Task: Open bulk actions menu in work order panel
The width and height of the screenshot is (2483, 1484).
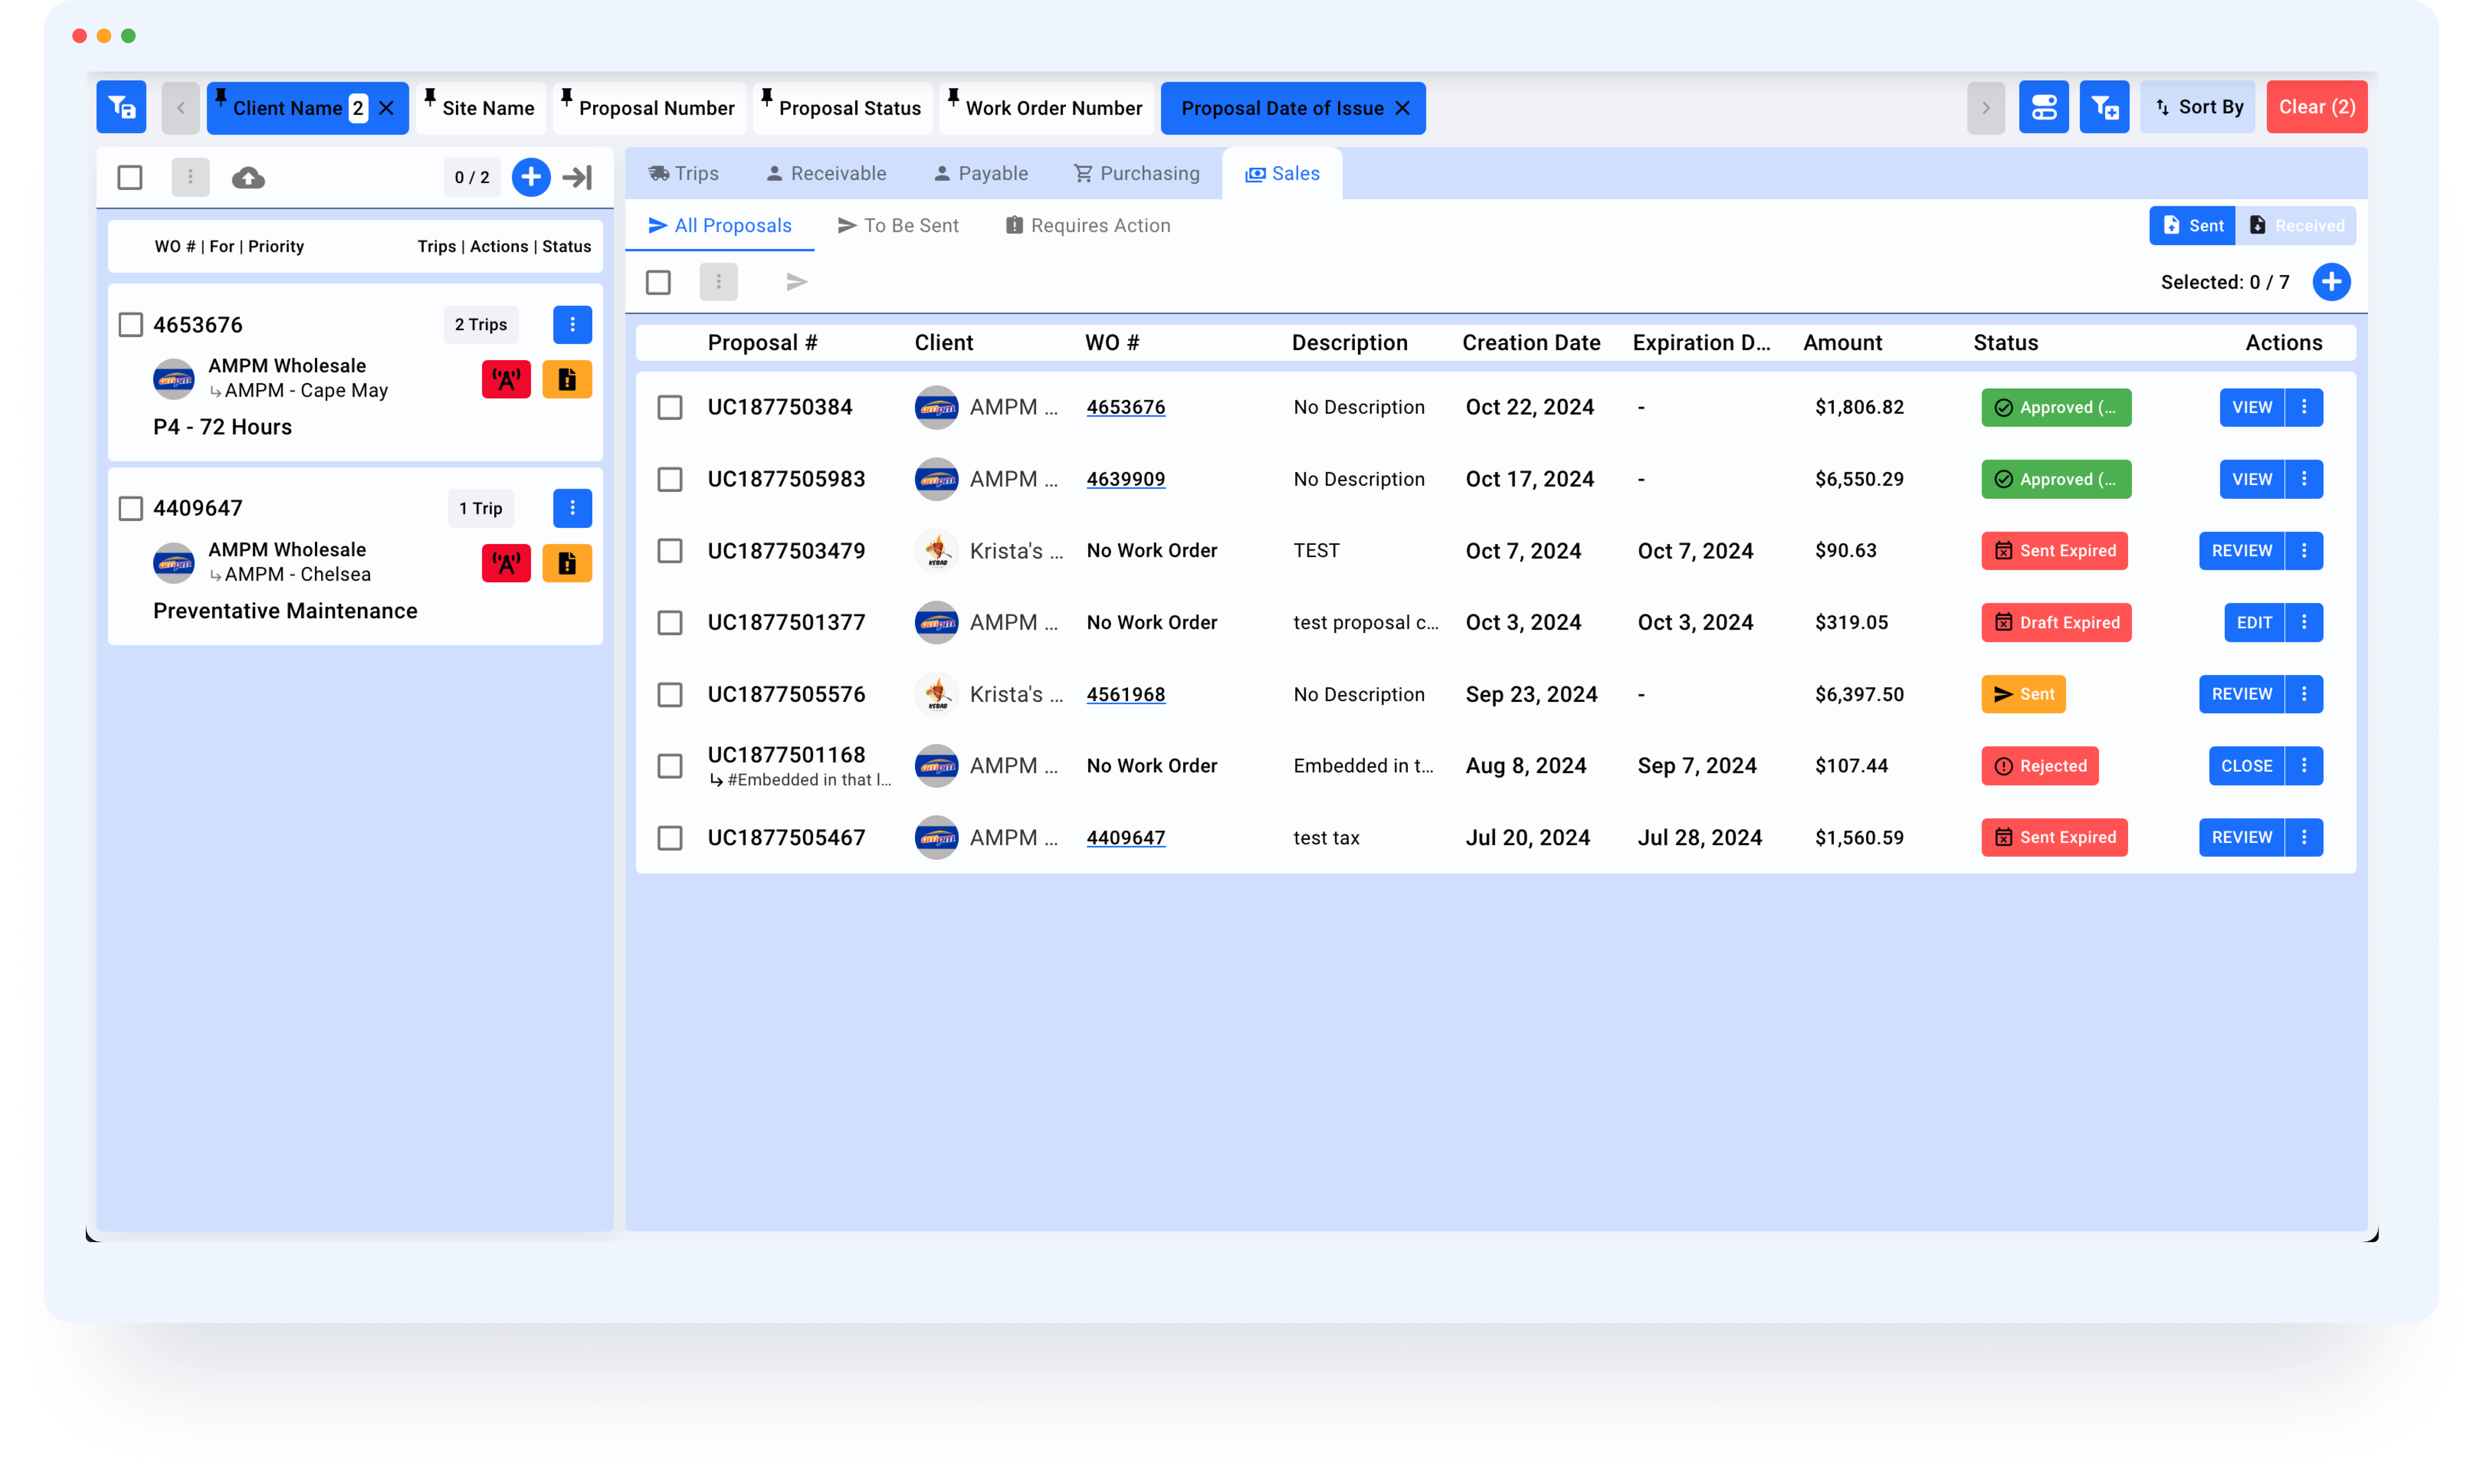Action: (190, 177)
